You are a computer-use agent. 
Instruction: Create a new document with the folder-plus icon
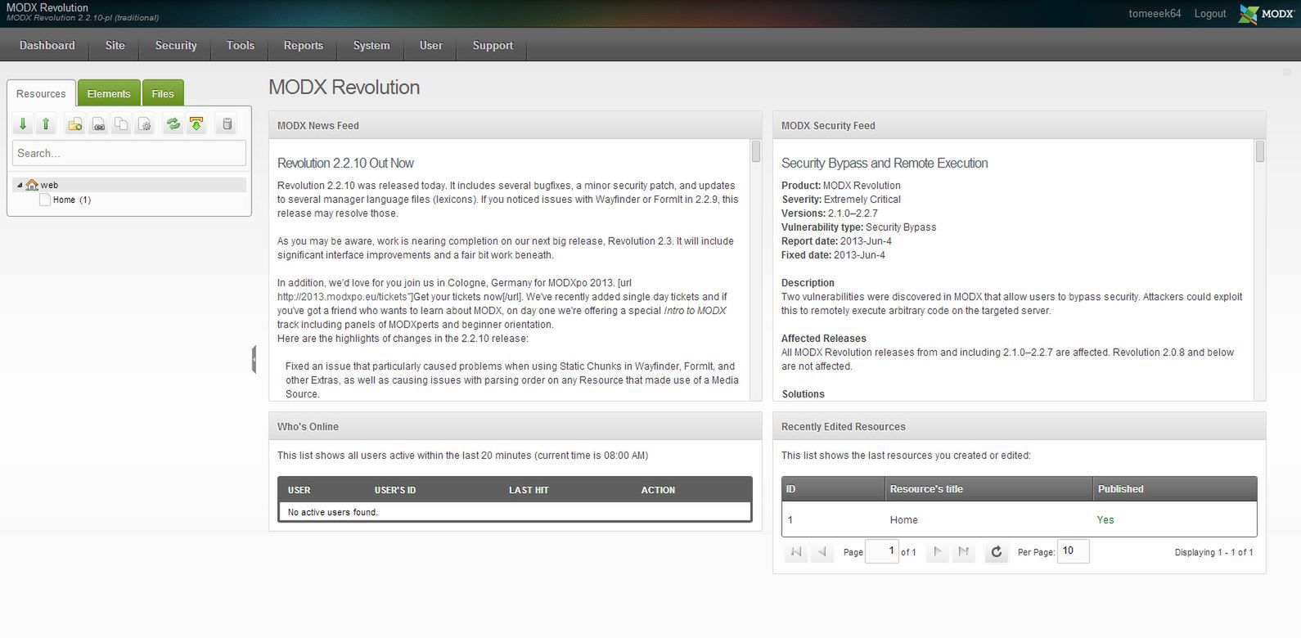[74, 124]
